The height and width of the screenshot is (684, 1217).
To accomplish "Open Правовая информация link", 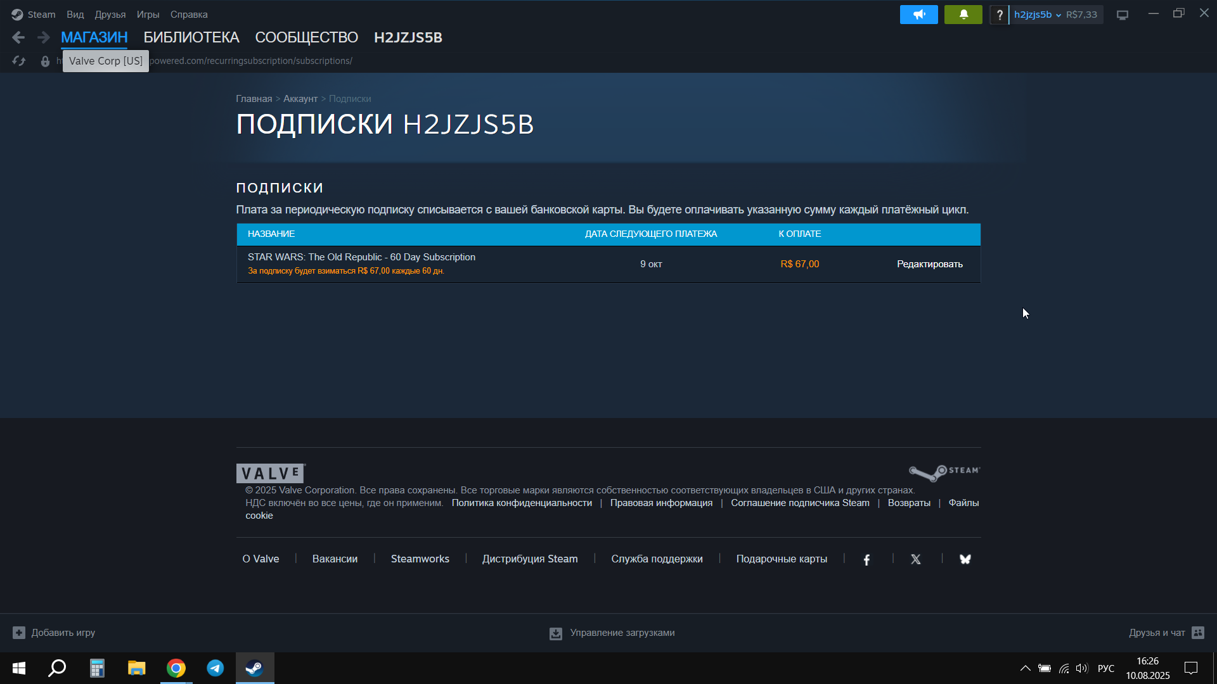I will tap(661, 503).
